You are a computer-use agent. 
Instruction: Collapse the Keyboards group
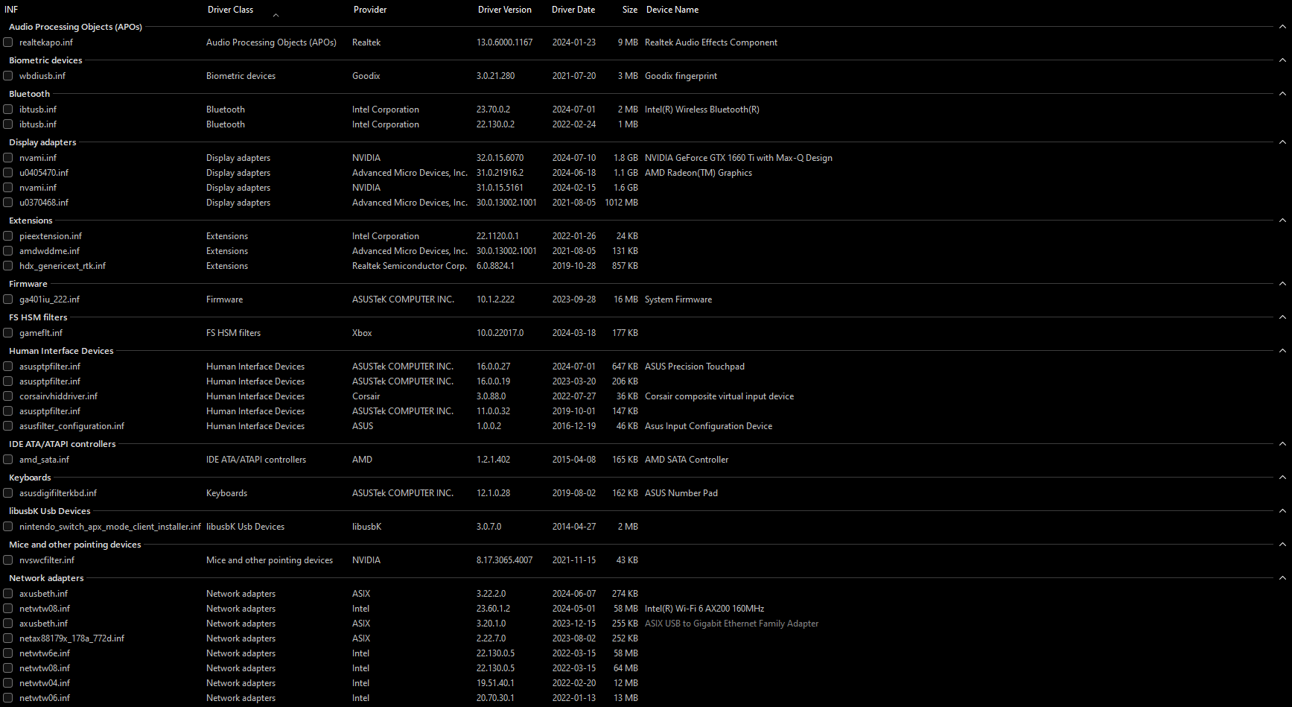click(x=1282, y=478)
